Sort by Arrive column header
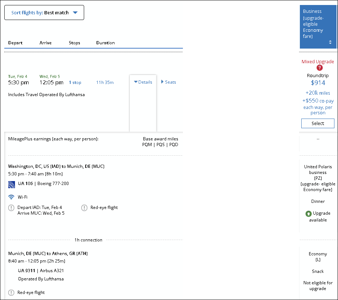Screen dimensions: 338x300 [x=46, y=43]
